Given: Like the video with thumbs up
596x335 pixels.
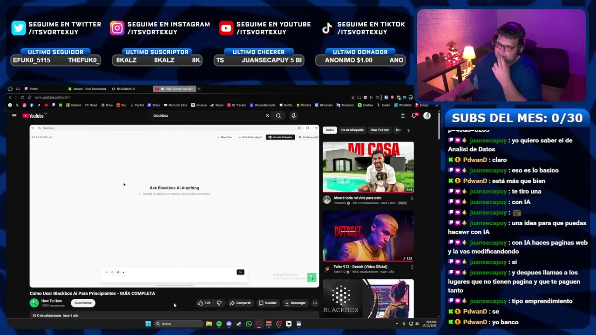Looking at the screenshot, I should (204, 303).
